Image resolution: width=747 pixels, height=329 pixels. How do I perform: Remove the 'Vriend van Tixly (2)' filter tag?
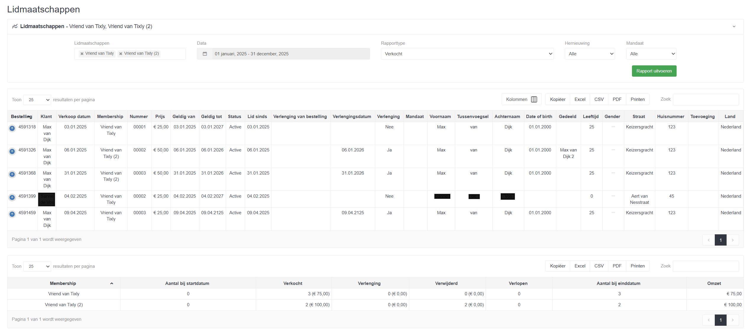121,54
